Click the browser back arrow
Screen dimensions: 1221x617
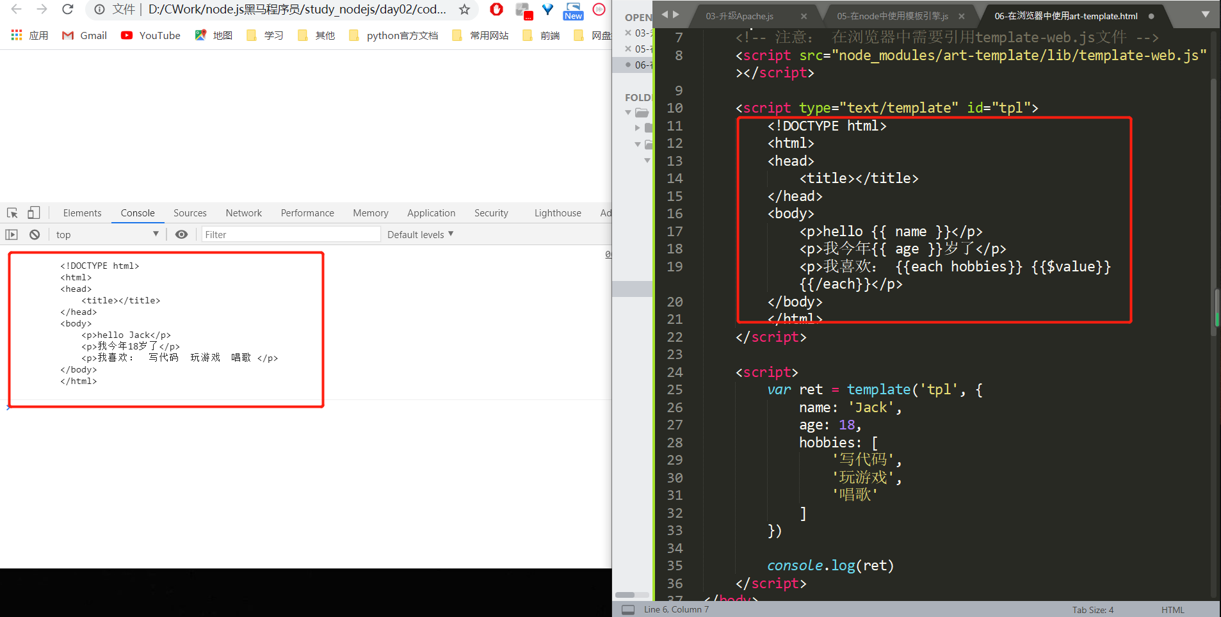17,10
